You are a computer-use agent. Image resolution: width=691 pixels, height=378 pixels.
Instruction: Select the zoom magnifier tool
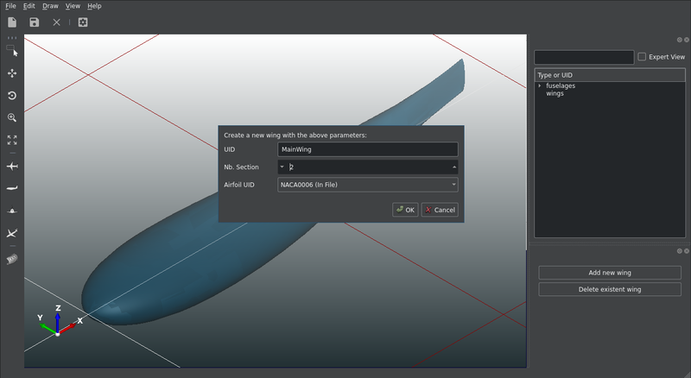[12, 117]
